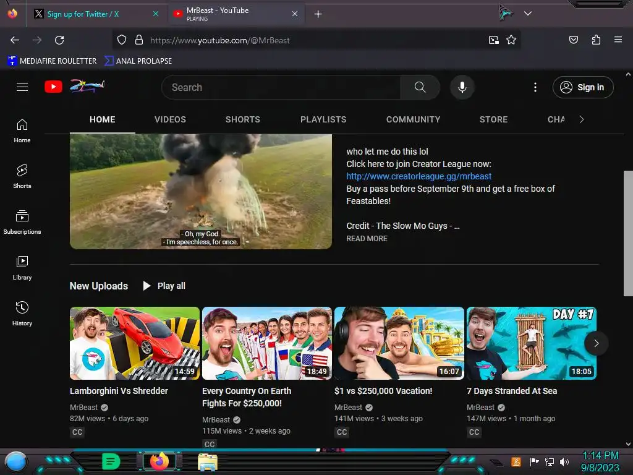Open picture-in-picture icon in address bar
The height and width of the screenshot is (475, 633).
click(x=494, y=40)
